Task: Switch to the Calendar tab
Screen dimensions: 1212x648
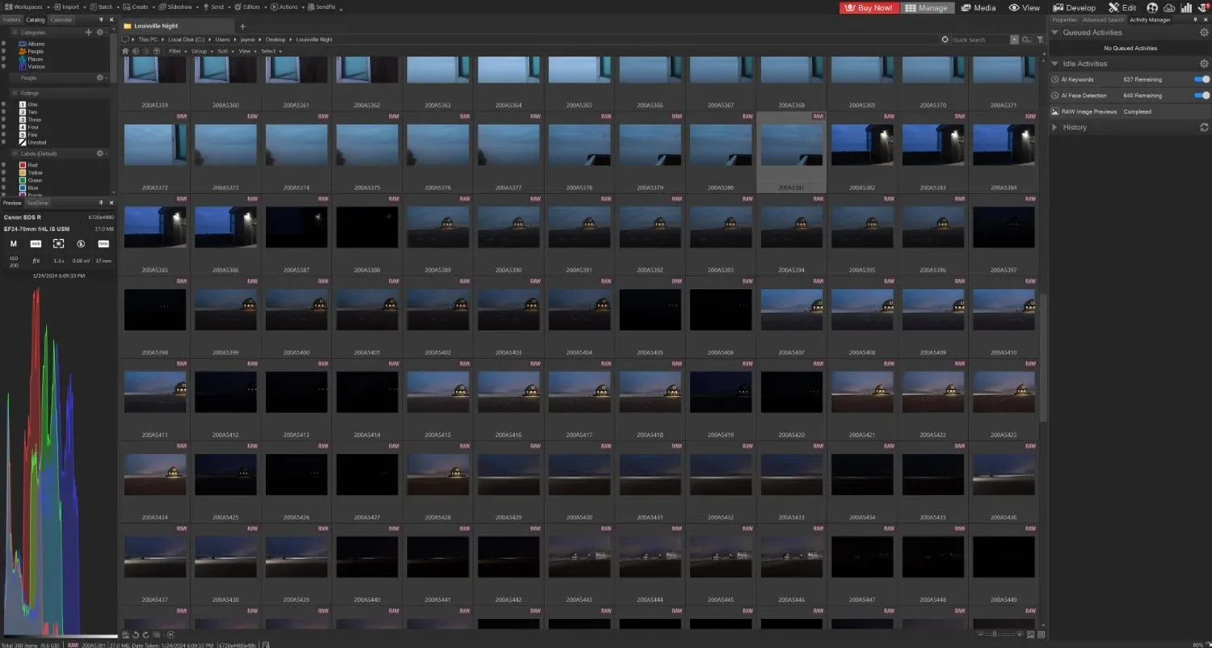Action: click(x=61, y=19)
